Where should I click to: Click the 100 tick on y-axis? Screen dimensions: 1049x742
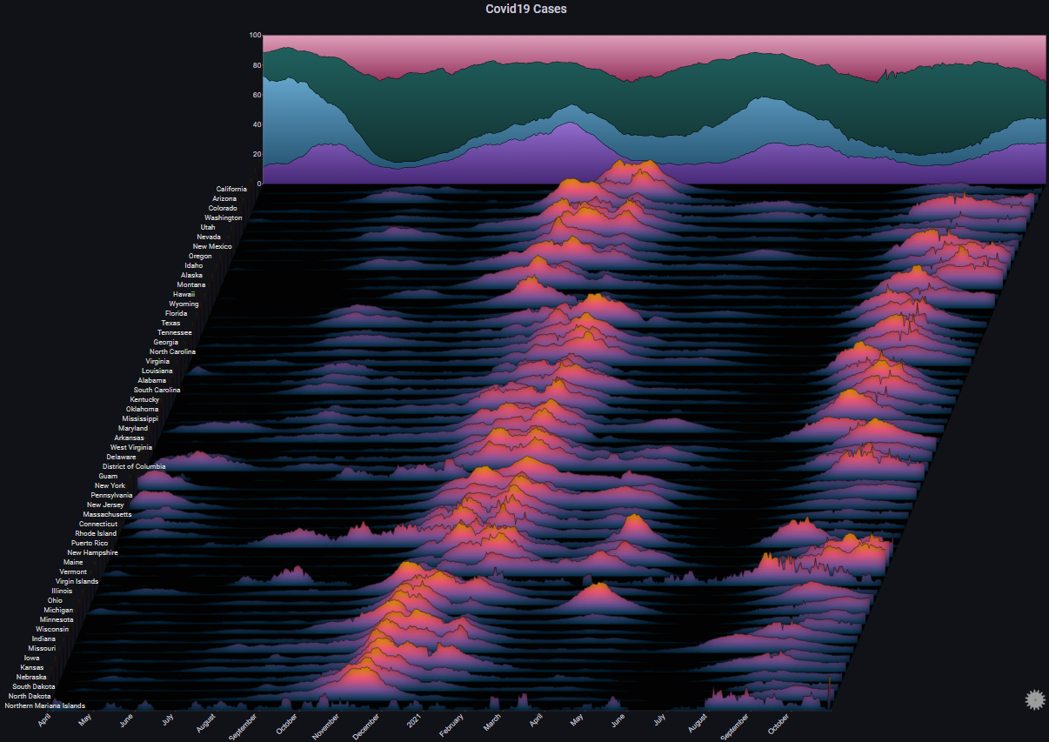[x=255, y=36]
